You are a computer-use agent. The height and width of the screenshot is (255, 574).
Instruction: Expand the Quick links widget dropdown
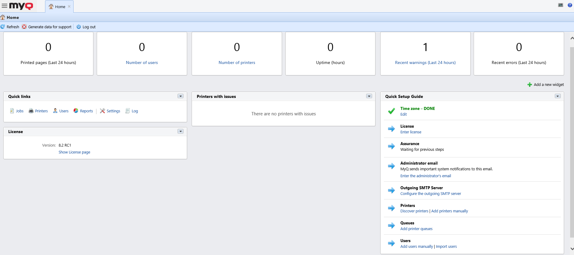(x=181, y=96)
